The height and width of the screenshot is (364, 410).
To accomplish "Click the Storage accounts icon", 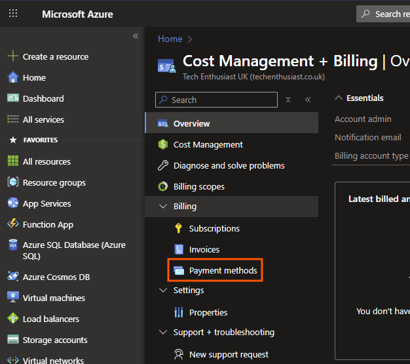I will pyautogui.click(x=13, y=339).
